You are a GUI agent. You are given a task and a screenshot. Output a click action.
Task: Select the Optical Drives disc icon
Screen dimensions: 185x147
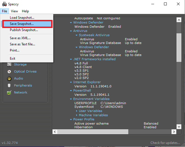[x=9, y=72]
